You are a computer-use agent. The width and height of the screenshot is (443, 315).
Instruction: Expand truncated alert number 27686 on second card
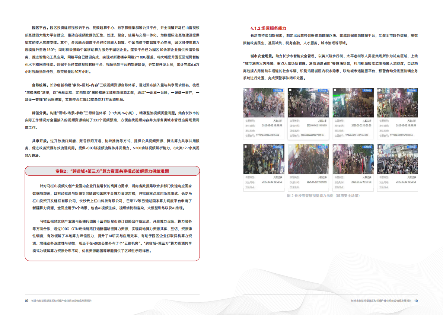click(312, 135)
